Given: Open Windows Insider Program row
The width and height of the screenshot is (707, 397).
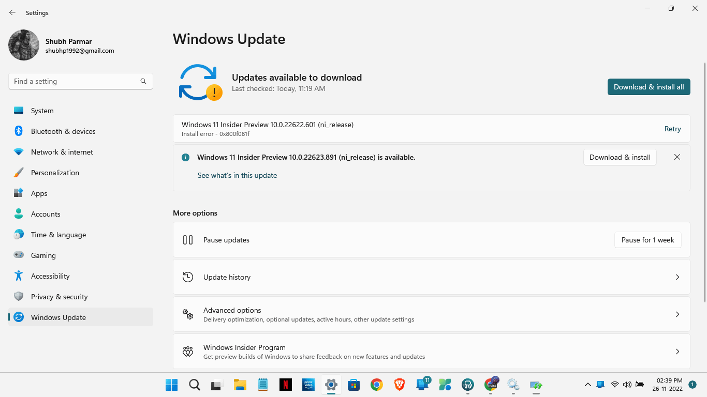Looking at the screenshot, I should [432, 352].
